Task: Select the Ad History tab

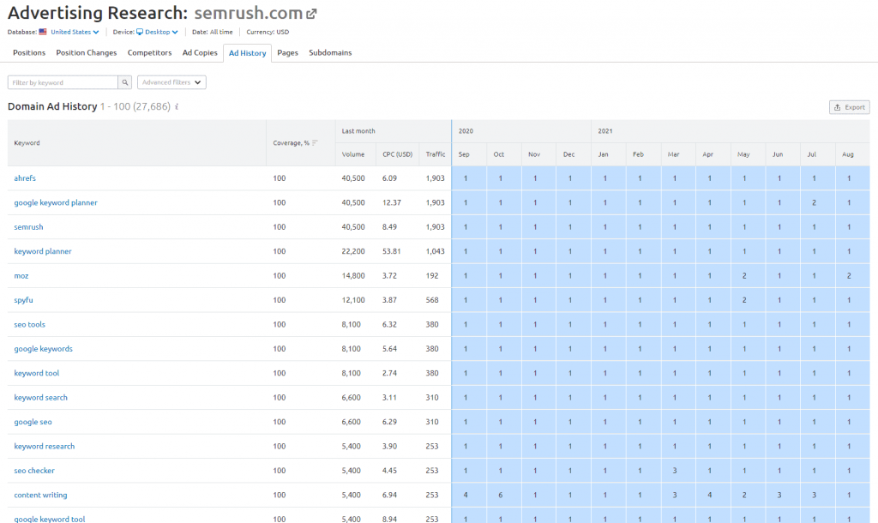Action: click(x=248, y=53)
